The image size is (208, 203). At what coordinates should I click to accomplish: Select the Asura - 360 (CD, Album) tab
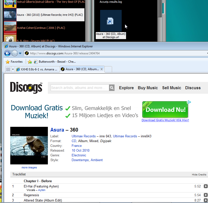[x=80, y=69]
